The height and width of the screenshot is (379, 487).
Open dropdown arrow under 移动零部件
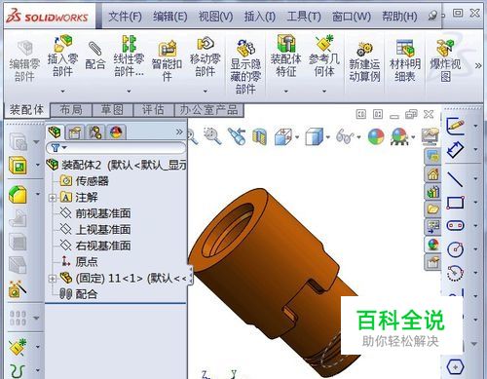point(206,92)
